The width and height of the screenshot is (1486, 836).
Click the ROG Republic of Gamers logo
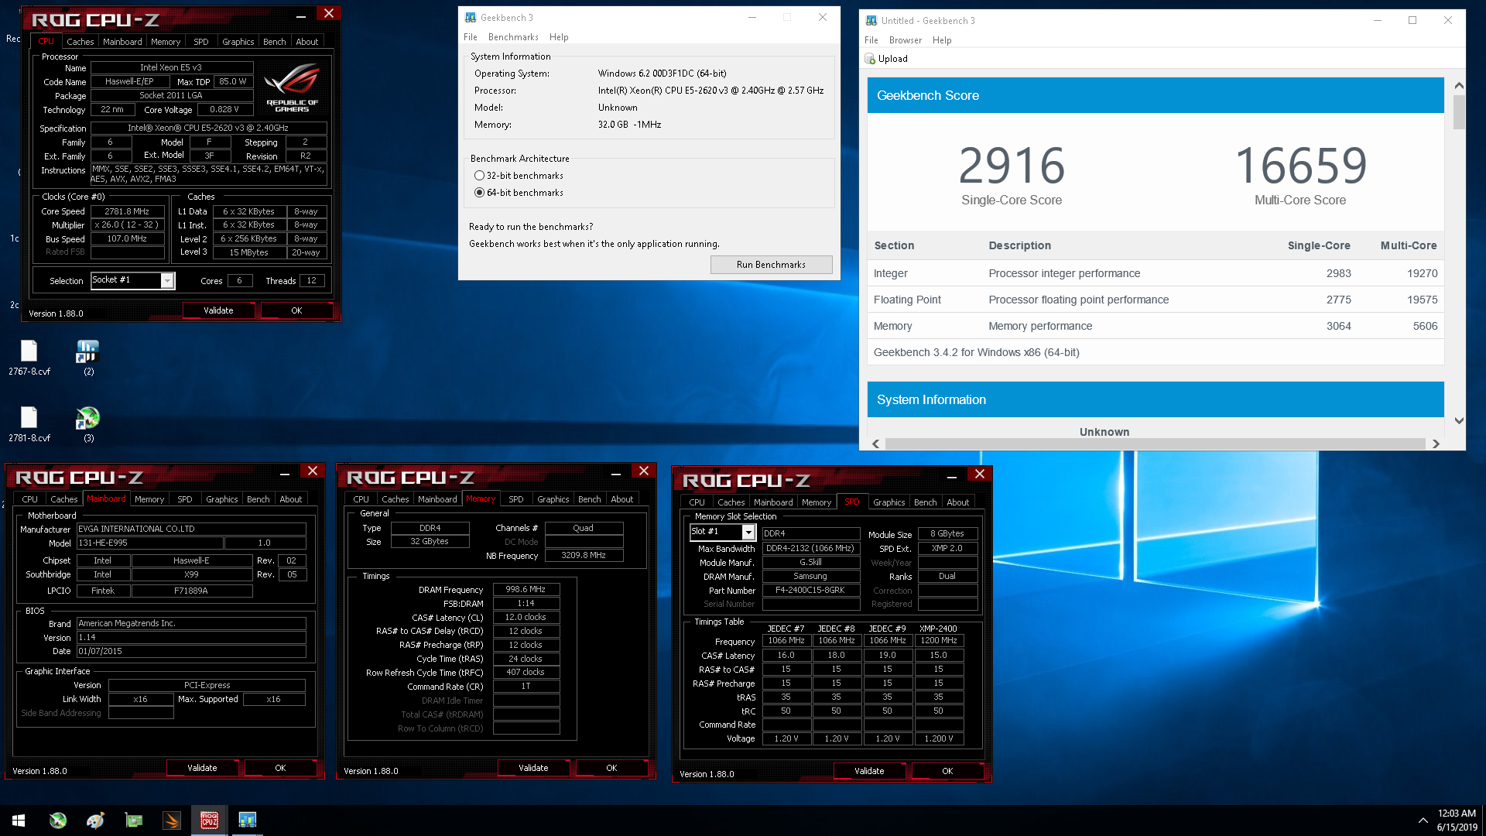(292, 88)
